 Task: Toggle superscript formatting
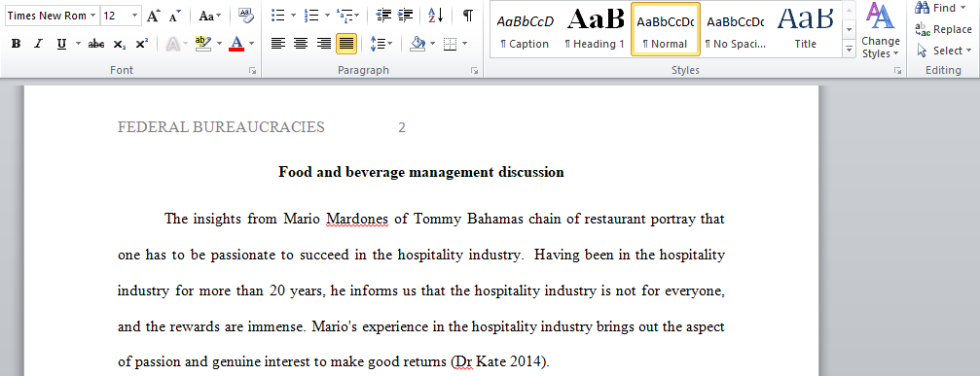pyautogui.click(x=142, y=44)
